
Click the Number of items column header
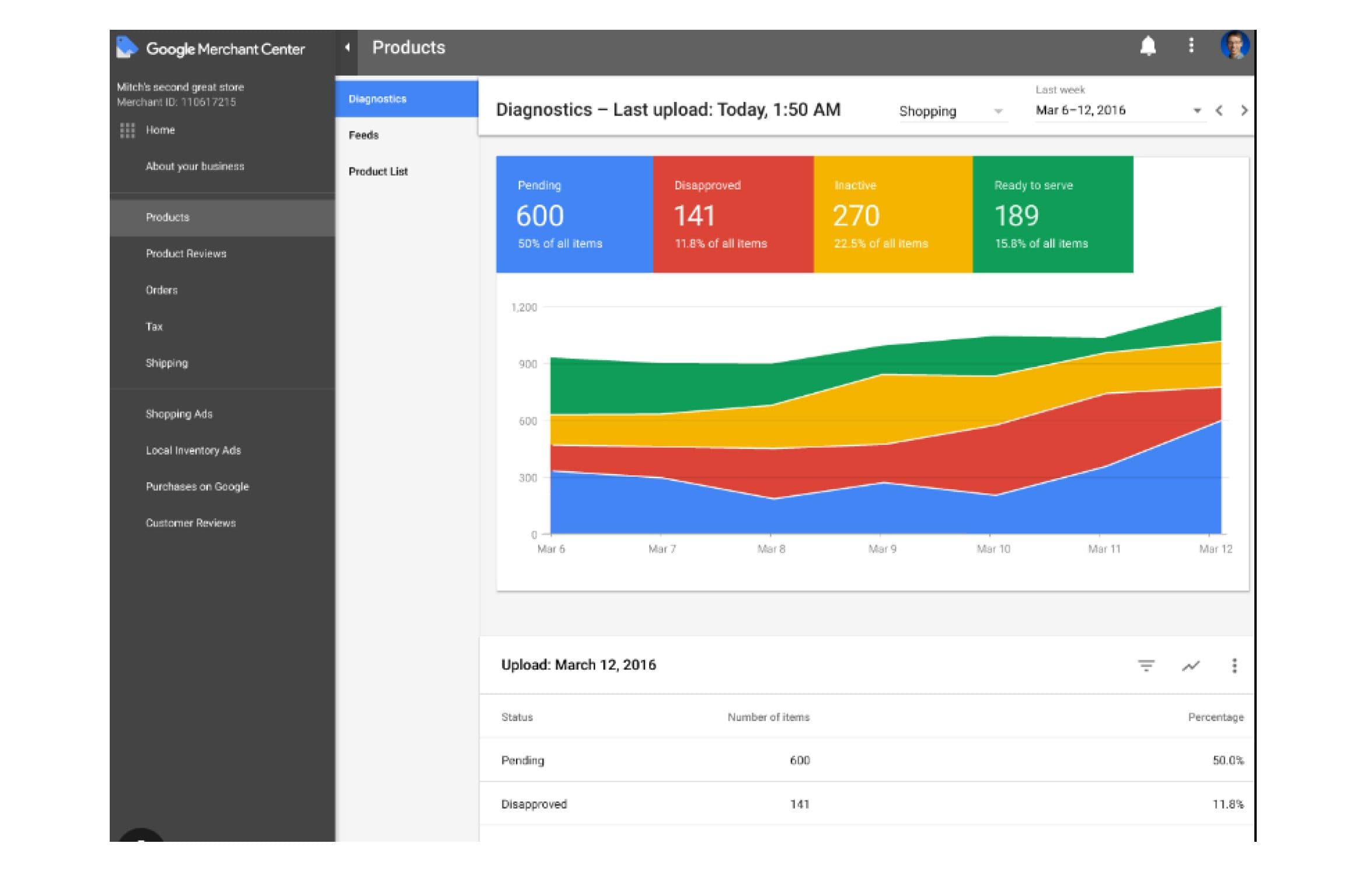[x=768, y=717]
